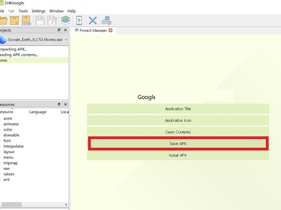The width and height of the screenshot is (281, 210).
Task: Select 'Unpacking APK' log line
Action: 34,49
